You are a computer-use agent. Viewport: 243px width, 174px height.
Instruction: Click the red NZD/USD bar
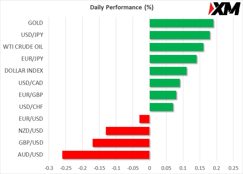128,131
